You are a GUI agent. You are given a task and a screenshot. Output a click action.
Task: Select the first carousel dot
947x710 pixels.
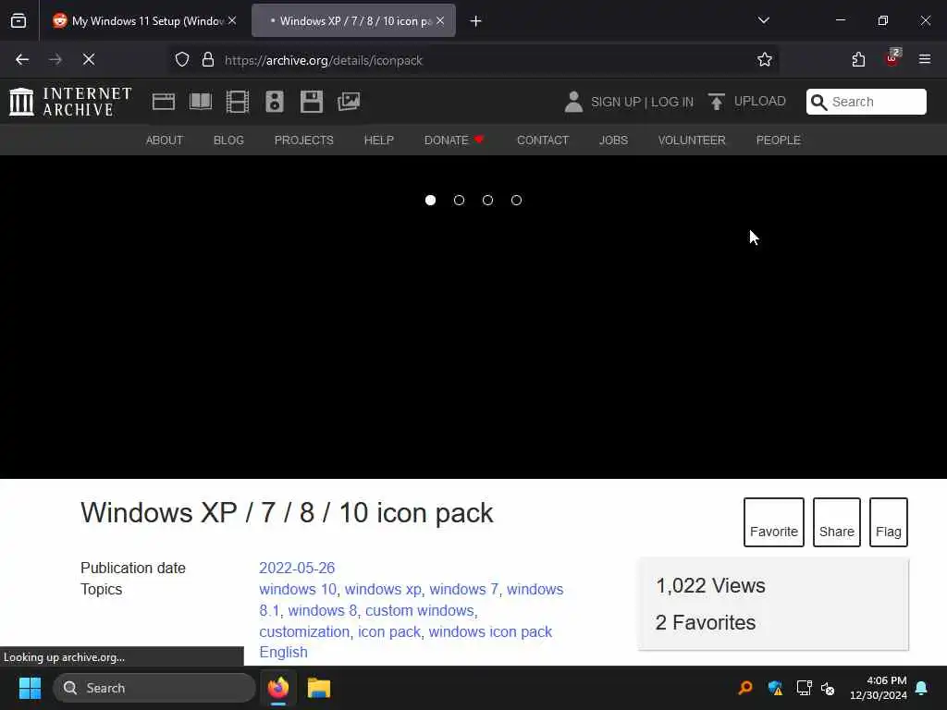(430, 201)
